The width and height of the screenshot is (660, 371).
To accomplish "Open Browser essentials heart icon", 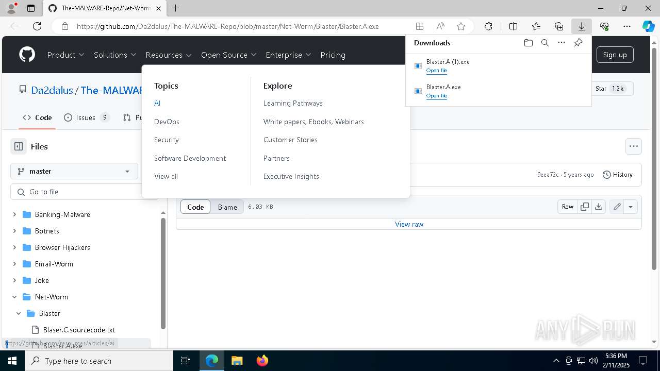I will point(604,26).
